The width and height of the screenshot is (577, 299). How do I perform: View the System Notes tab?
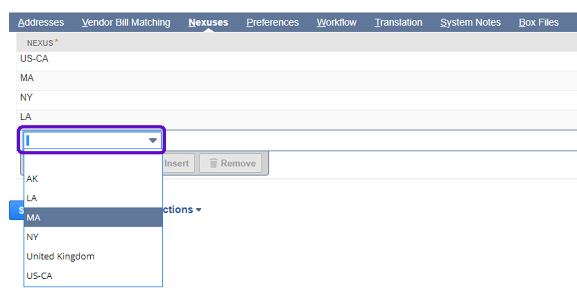pos(470,22)
